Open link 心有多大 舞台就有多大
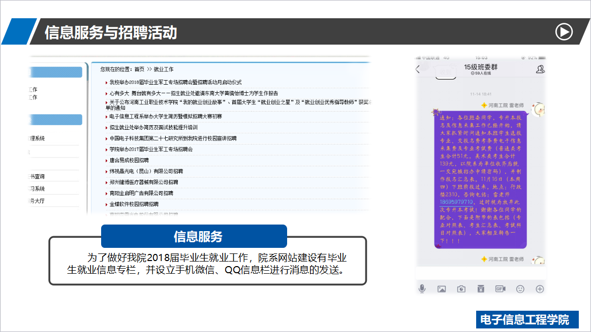This screenshot has width=591, height=332. tap(194, 93)
